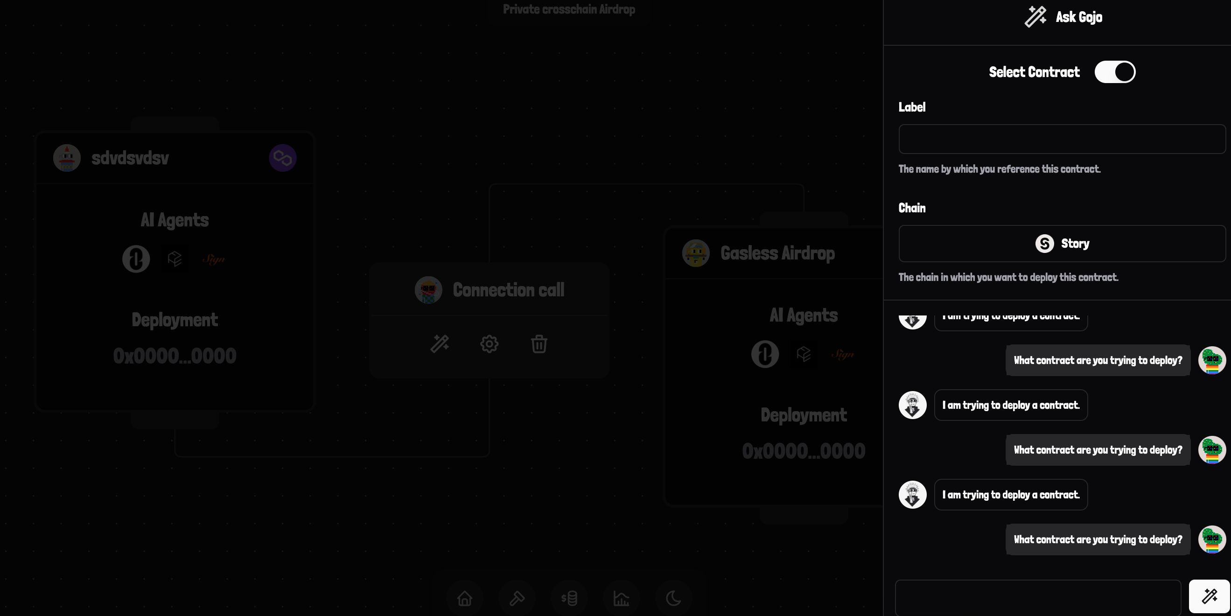
Task: Click the edit/pencil icon on Connection call
Action: tap(439, 343)
